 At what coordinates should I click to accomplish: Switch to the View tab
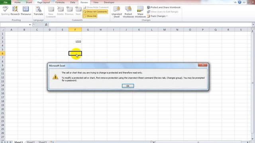point(96,2)
